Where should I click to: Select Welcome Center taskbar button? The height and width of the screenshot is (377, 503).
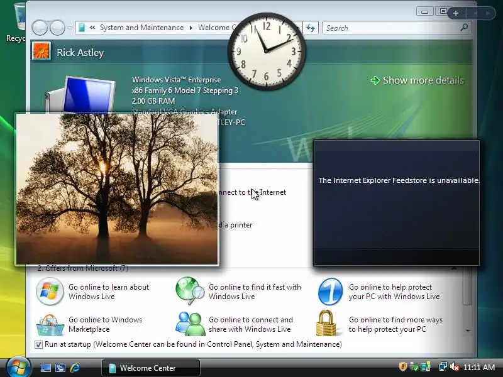pyautogui.click(x=151, y=368)
